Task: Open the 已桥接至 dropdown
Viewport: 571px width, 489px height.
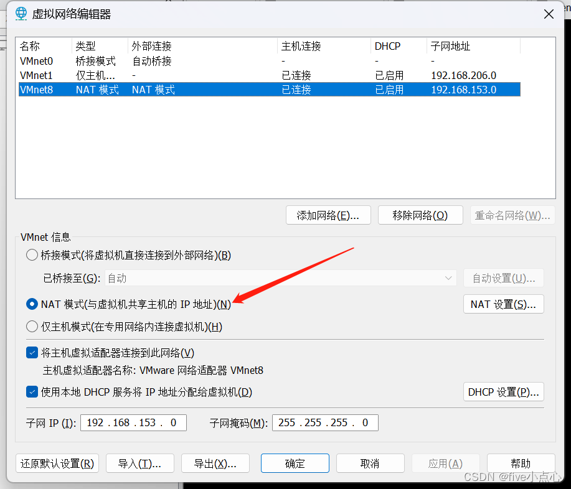Action: click(x=280, y=278)
